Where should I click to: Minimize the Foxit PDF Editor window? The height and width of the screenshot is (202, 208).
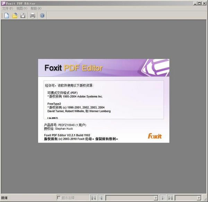(195, 3)
